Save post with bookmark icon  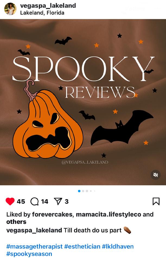(x=156, y=202)
